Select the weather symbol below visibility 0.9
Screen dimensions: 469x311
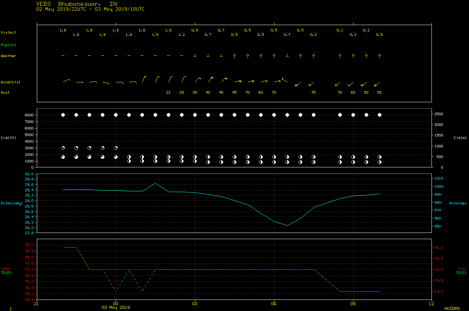pos(195,56)
